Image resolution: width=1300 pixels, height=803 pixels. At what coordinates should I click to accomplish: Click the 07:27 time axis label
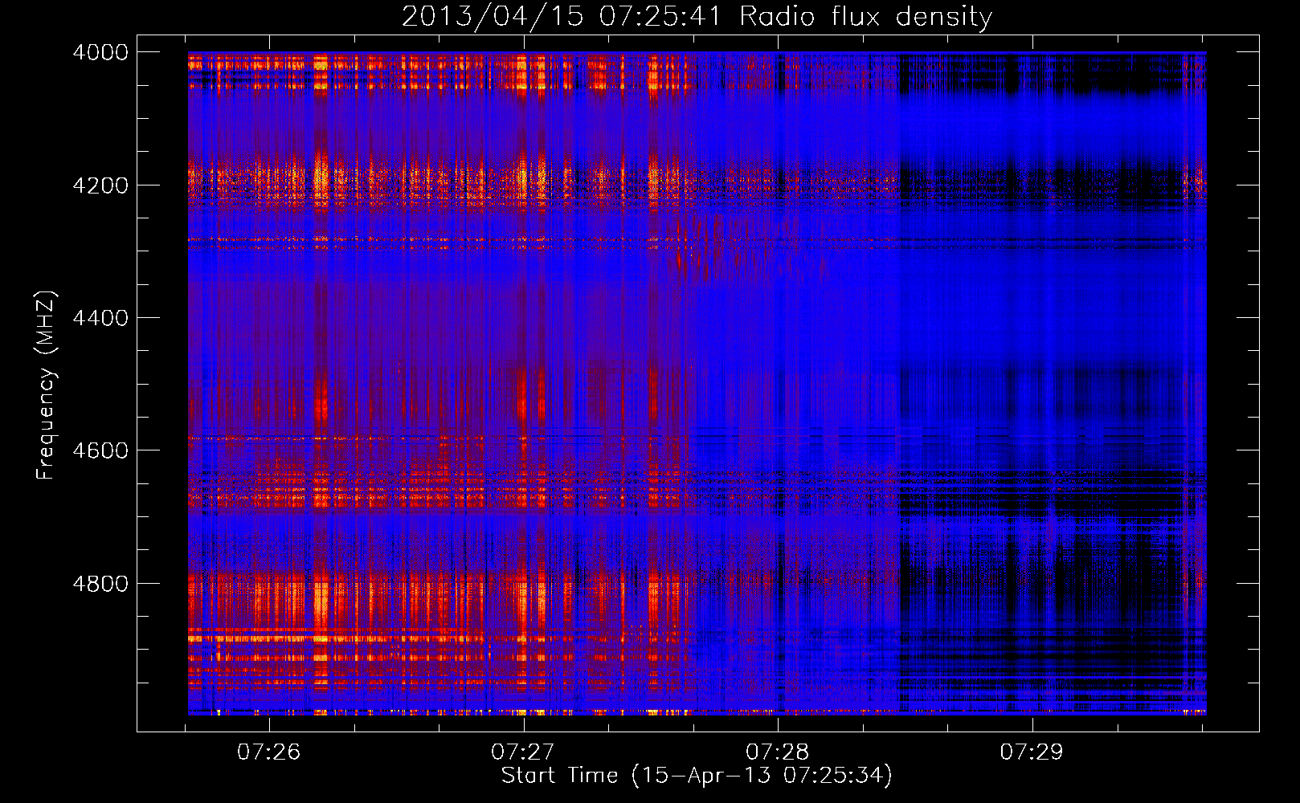pyautogui.click(x=523, y=752)
